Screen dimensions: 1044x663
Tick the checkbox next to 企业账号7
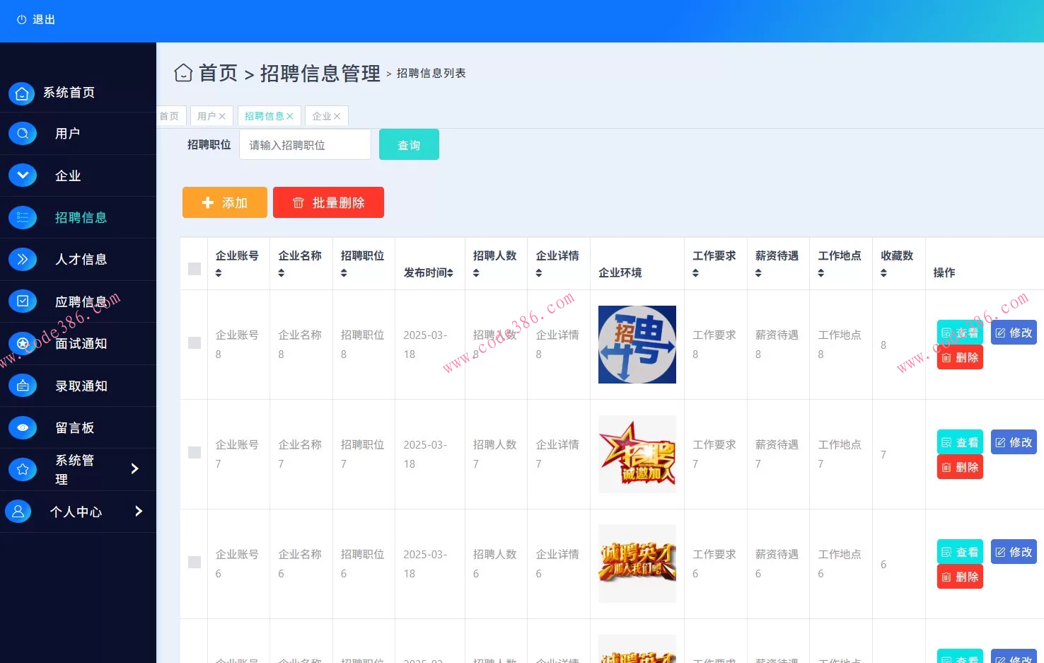click(x=194, y=454)
